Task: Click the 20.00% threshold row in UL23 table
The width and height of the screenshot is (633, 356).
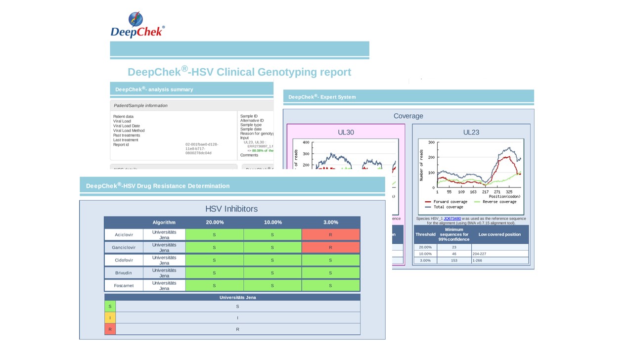Action: [x=471, y=247]
